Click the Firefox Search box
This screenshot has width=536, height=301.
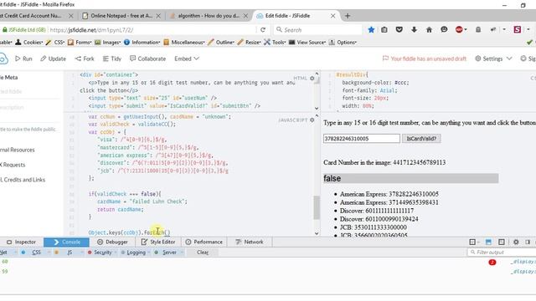317,30
